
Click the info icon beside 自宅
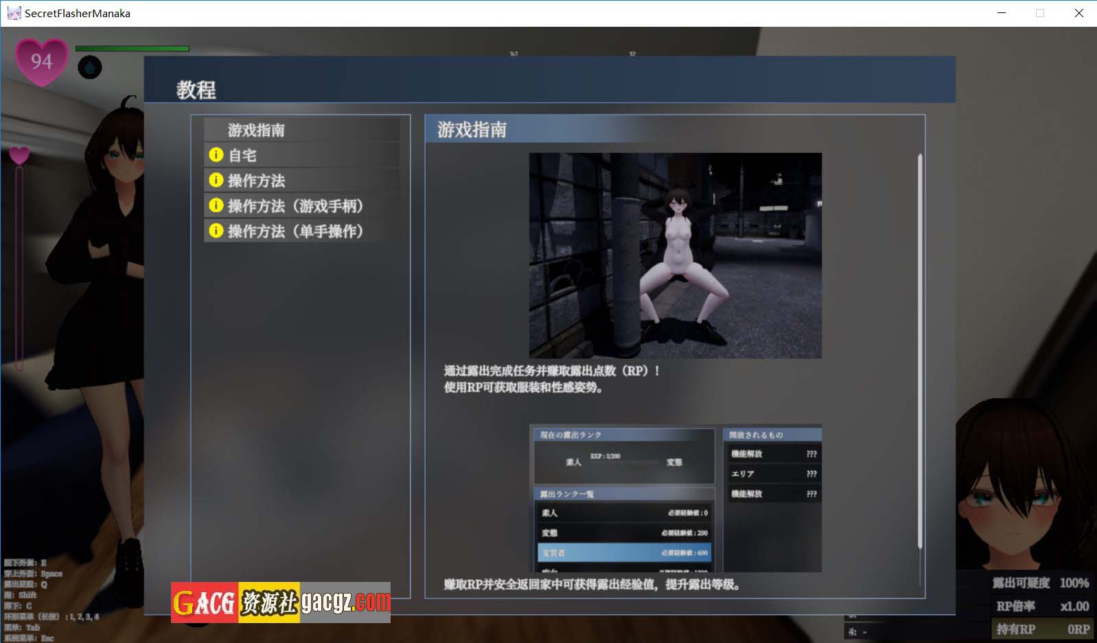[216, 155]
